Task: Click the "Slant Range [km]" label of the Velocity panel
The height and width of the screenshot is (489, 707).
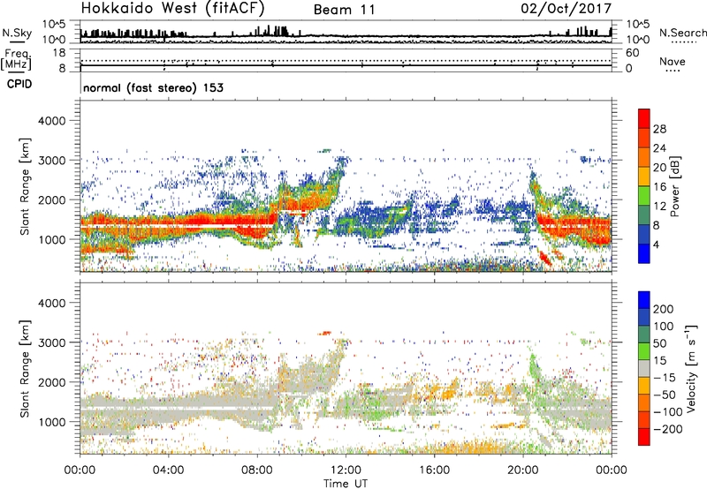Action: [x=25, y=369]
